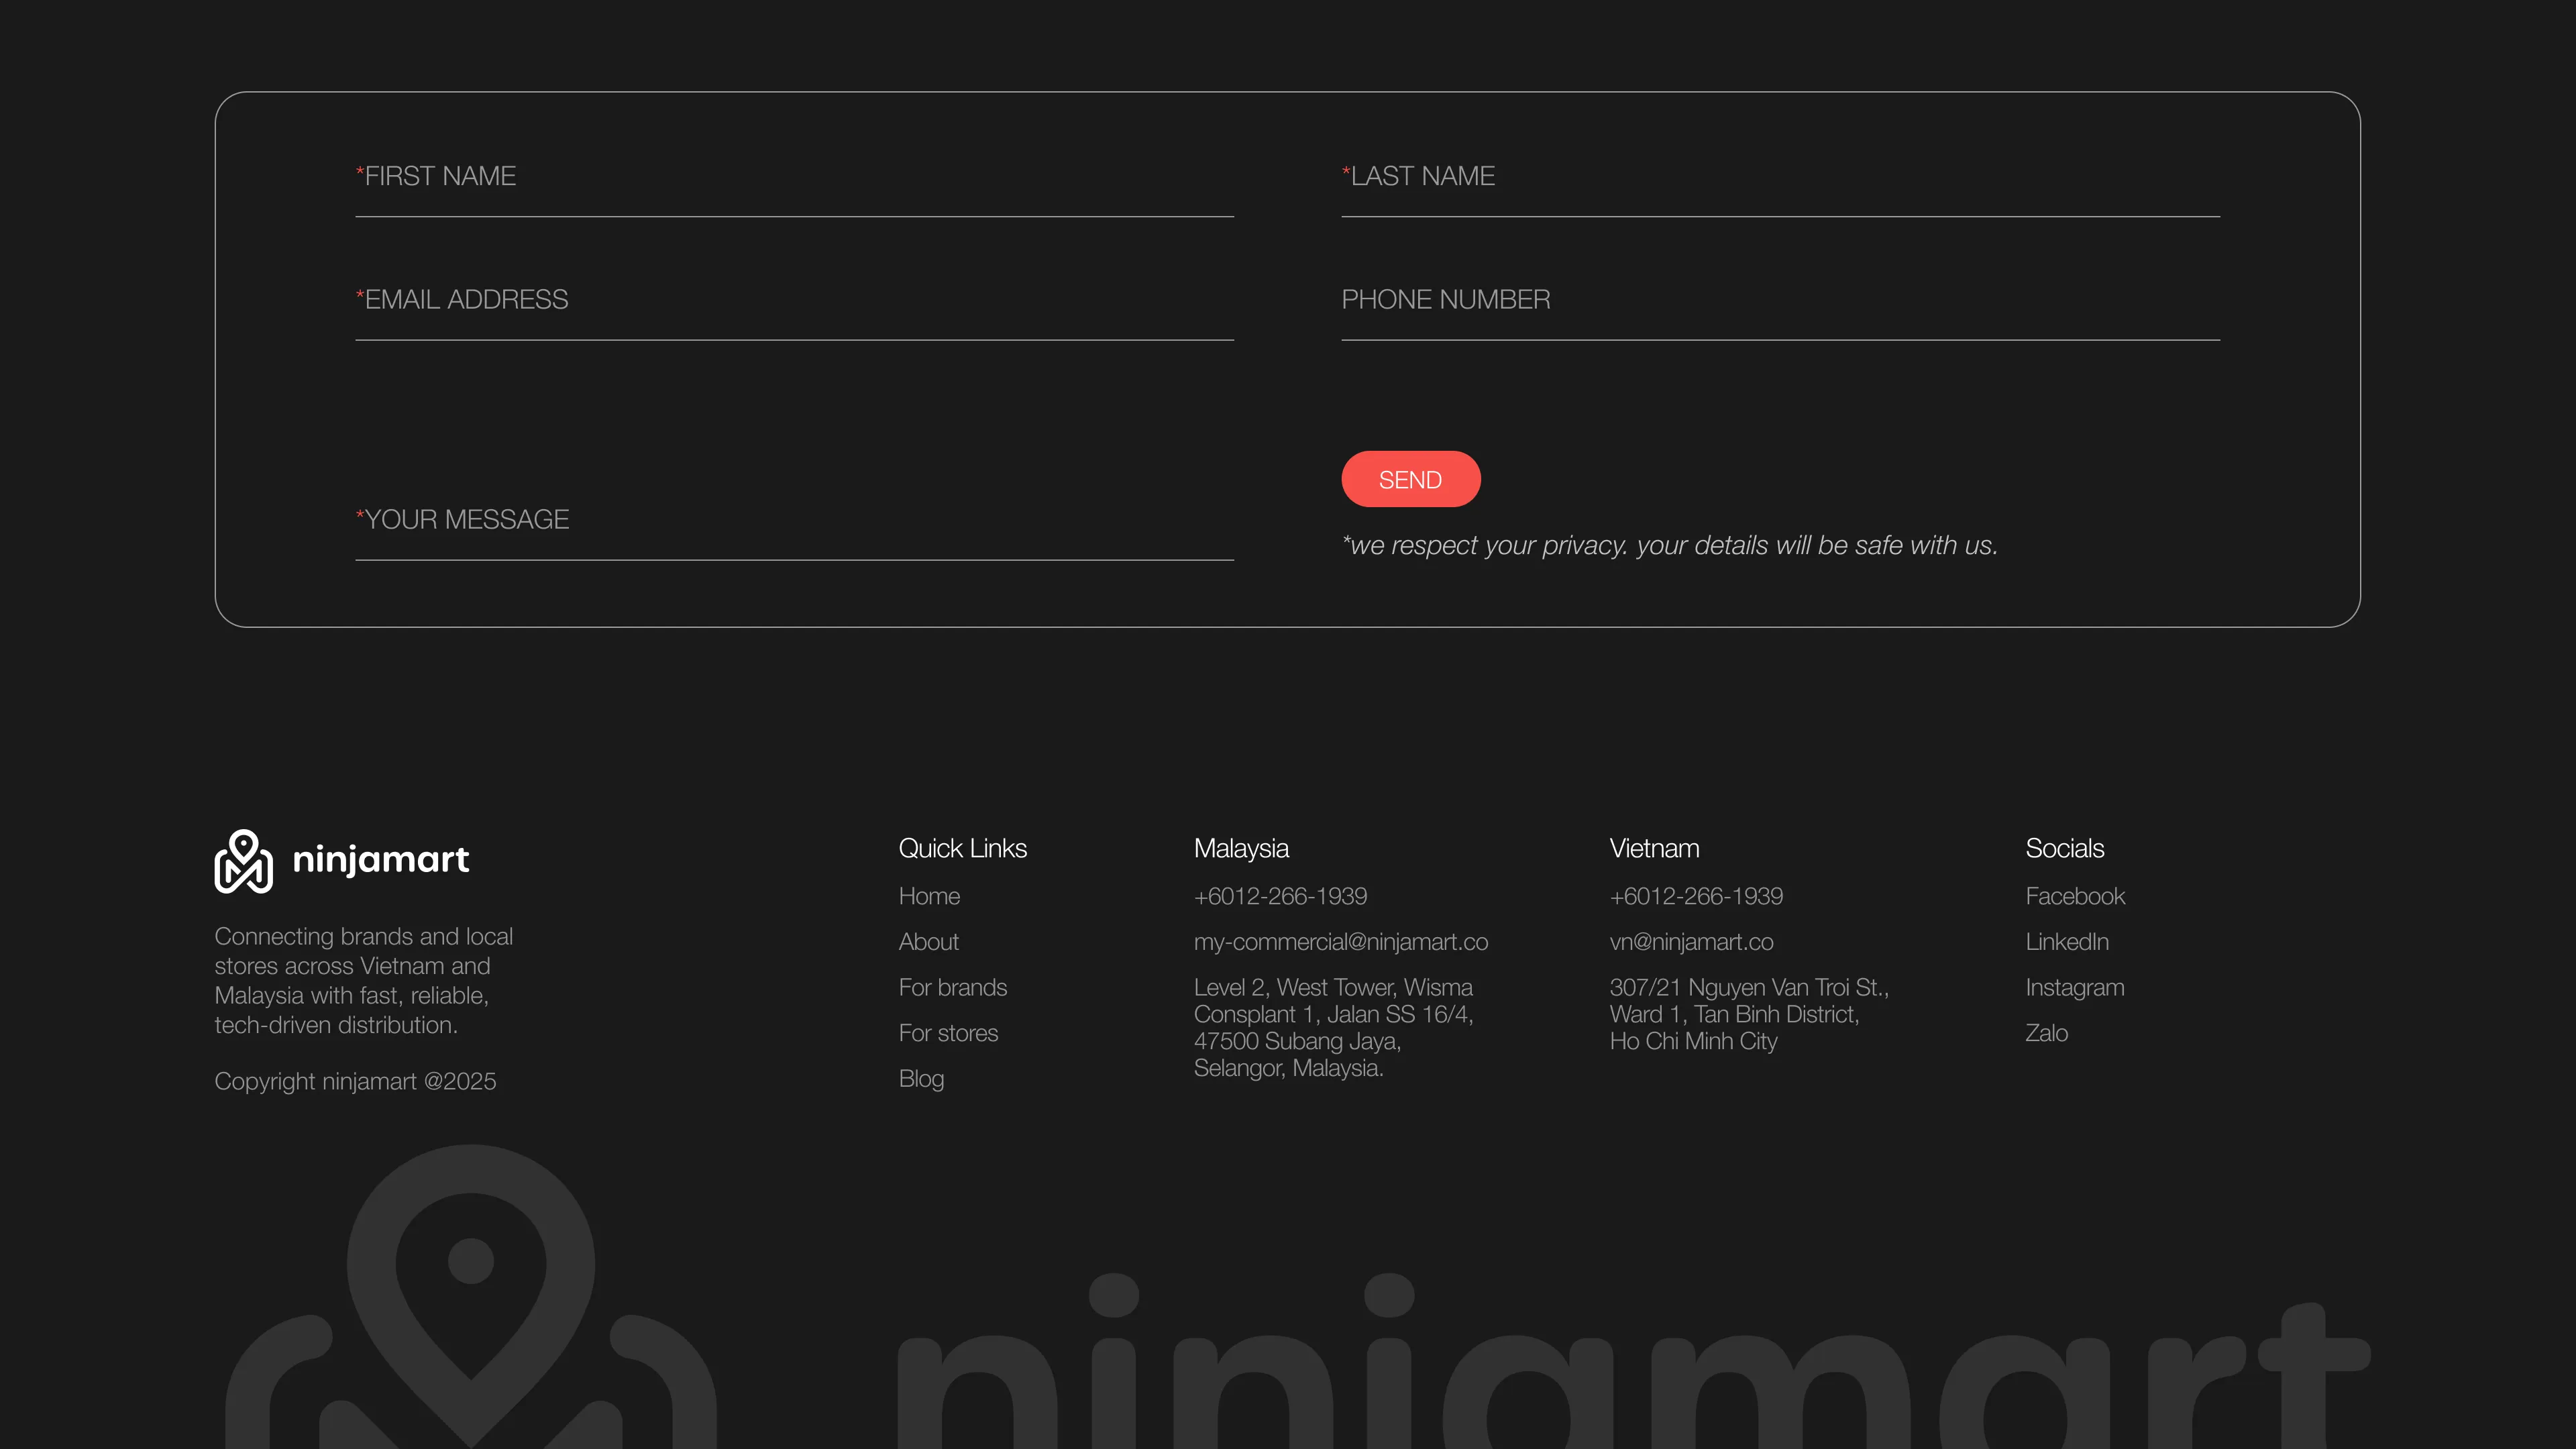Image resolution: width=2576 pixels, height=1449 pixels.
Task: Click the Zalo social link
Action: point(2046,1033)
